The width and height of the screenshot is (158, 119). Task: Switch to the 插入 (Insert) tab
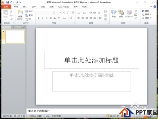coord(25,7)
